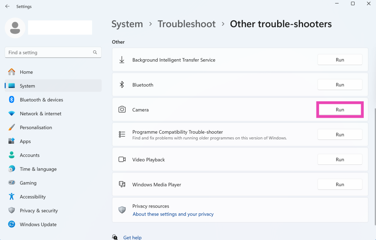Run Windows Media Player trouble-shooter
Screen dimensions: 376x240
340,185
